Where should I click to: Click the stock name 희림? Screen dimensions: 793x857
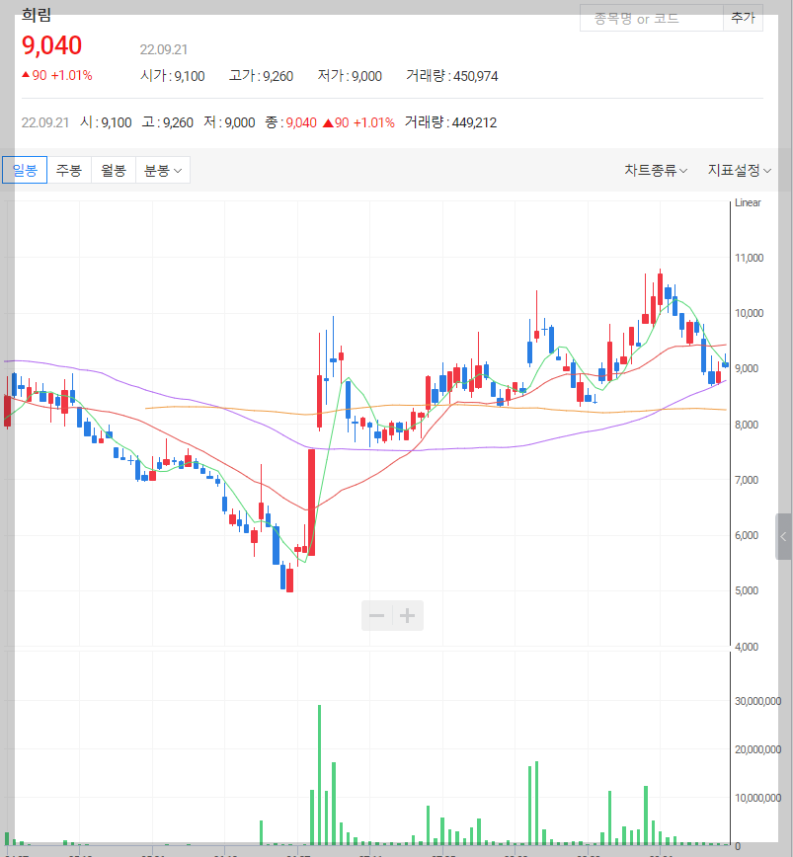click(x=37, y=15)
